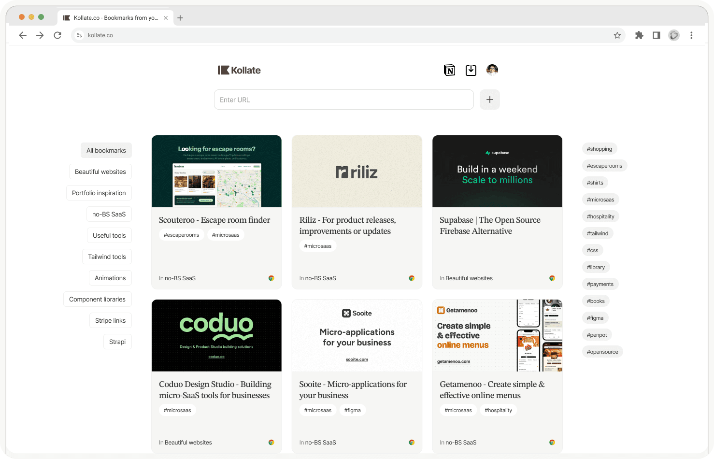Open Sooite card thumbnail
Screen dimensions: 714x459
click(357, 335)
